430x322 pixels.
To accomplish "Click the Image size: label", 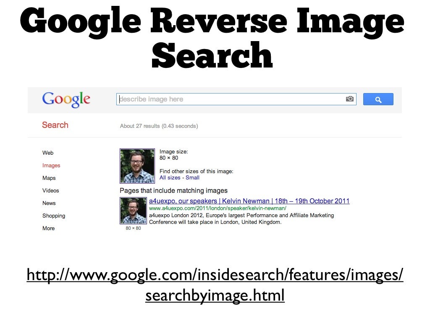I will coord(173,152).
